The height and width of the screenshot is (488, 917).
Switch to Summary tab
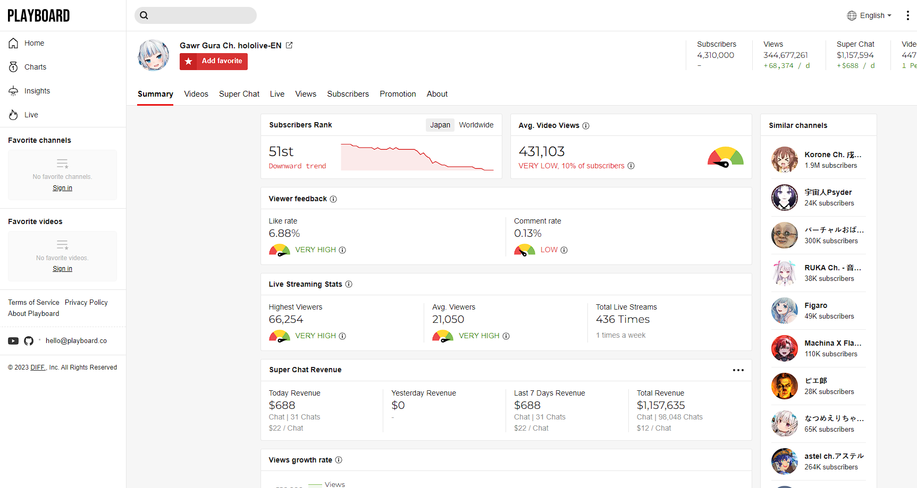(155, 94)
